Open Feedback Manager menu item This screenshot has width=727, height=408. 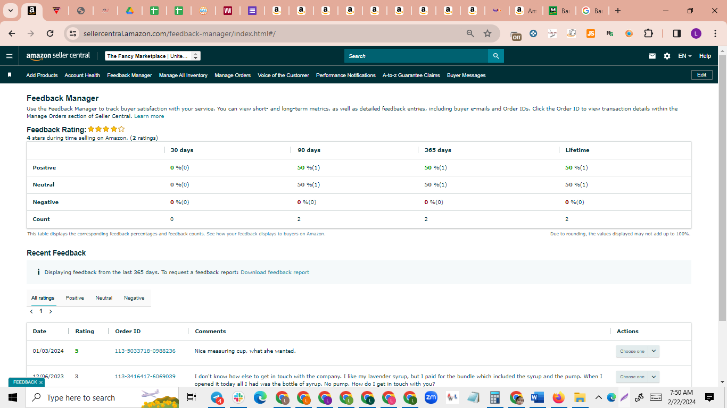pos(129,75)
